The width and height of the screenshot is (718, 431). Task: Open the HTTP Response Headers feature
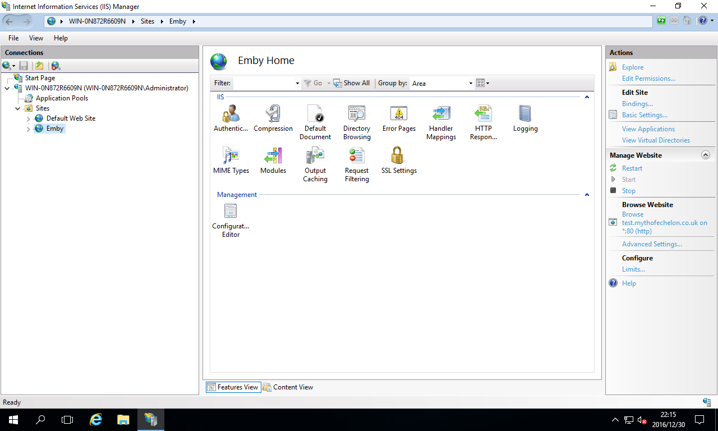[483, 122]
